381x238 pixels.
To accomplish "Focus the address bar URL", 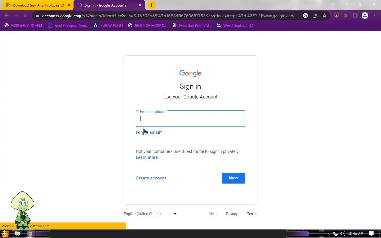I will click(169, 16).
